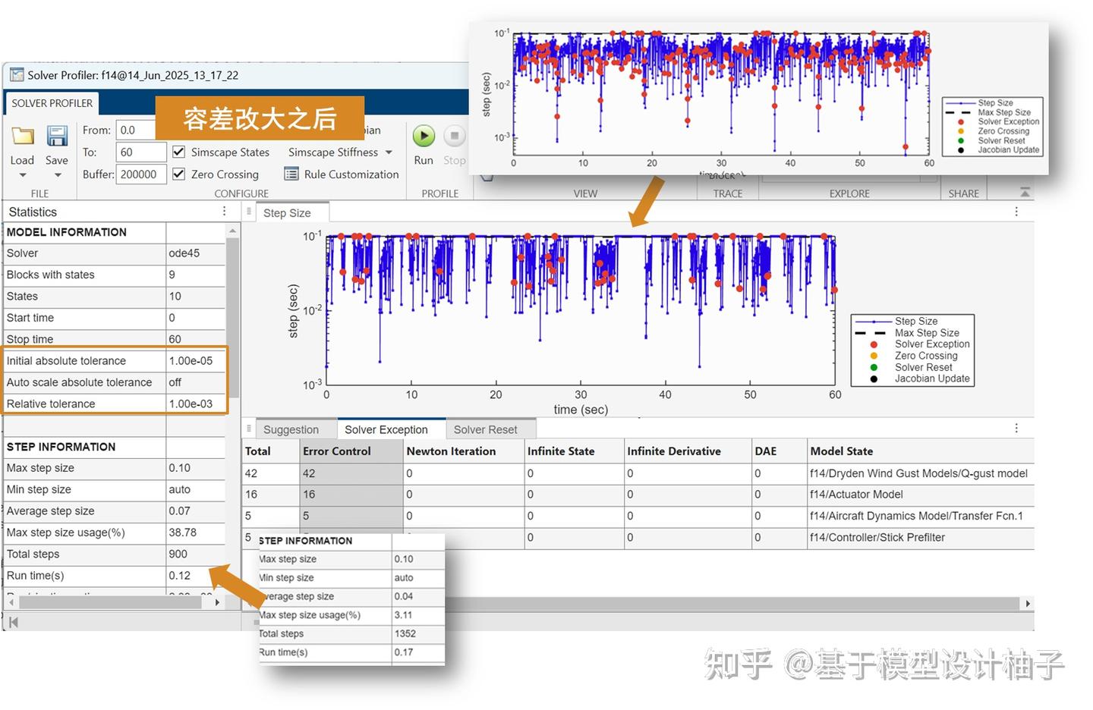Toggle the Simscape States checkbox
The height and width of the screenshot is (710, 1093).
[x=179, y=152]
